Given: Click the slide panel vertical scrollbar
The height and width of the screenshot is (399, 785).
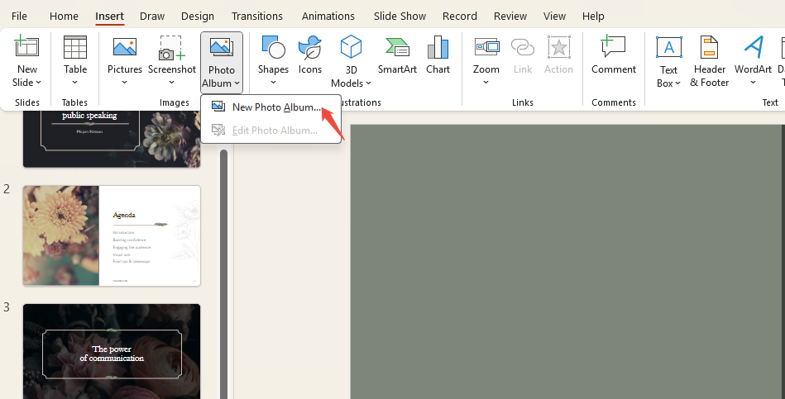Looking at the screenshot, I should 223,273.
